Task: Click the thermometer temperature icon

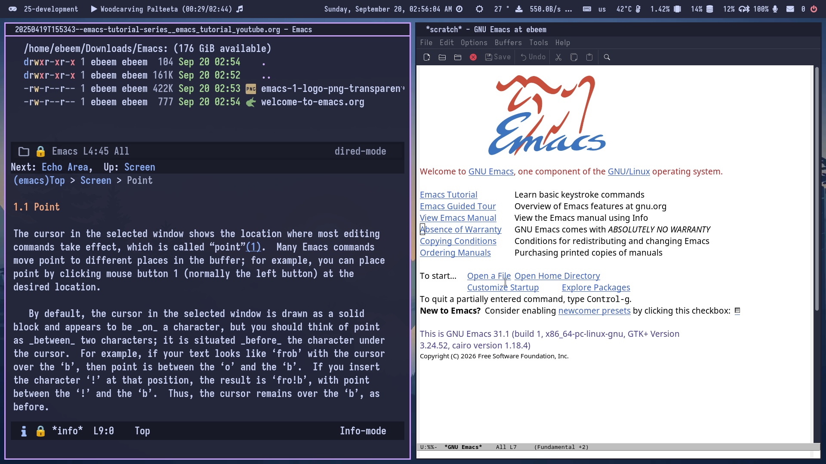Action: pyautogui.click(x=638, y=9)
